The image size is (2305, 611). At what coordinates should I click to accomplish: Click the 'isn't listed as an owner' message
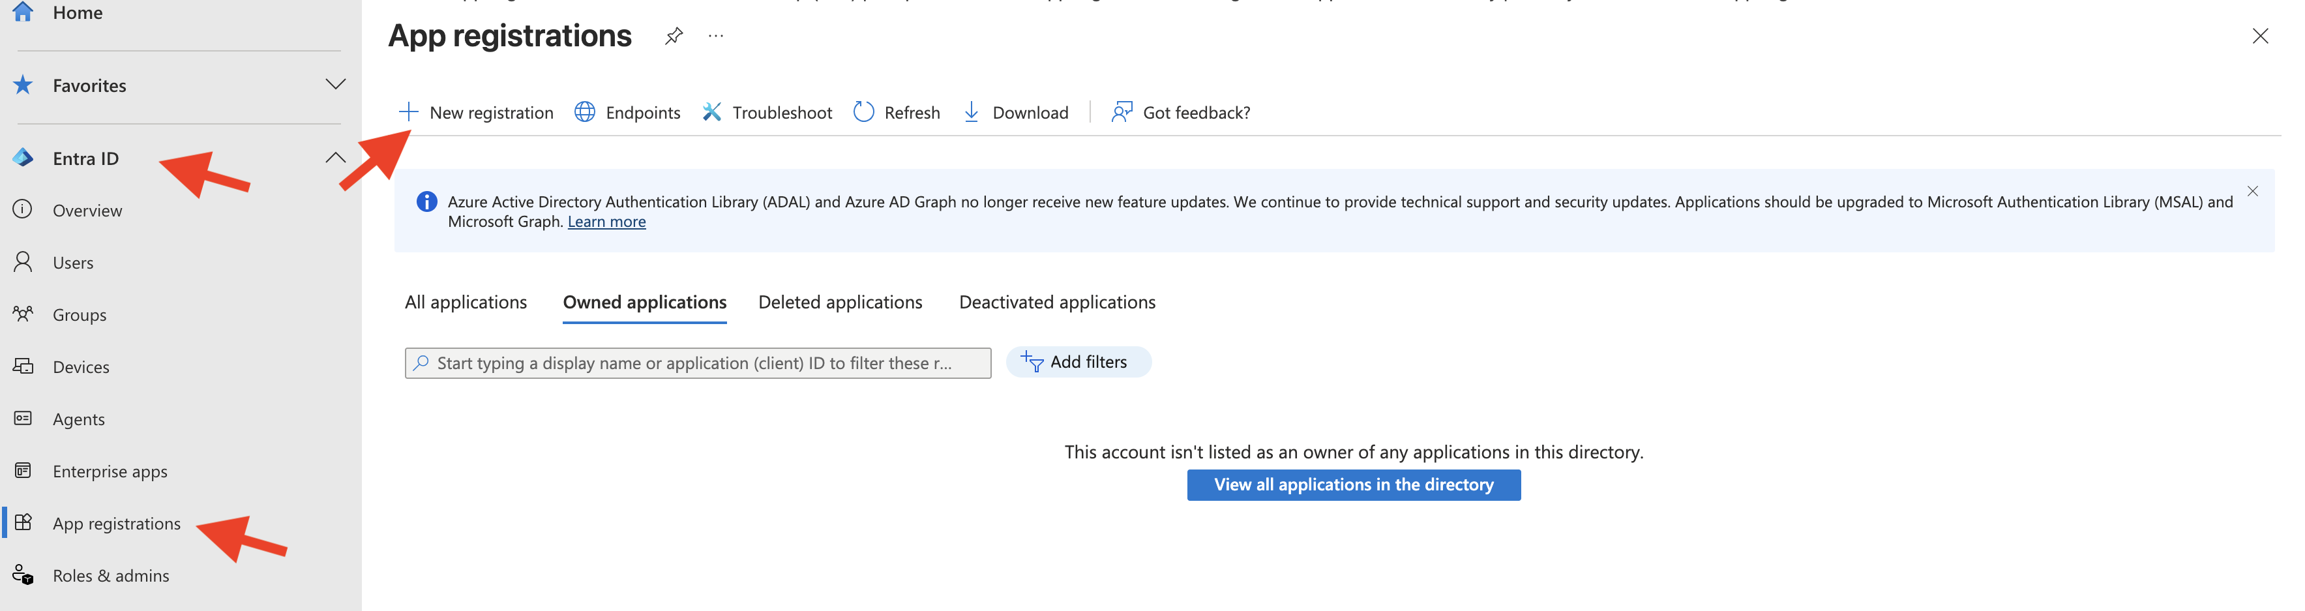pyautogui.click(x=1353, y=452)
